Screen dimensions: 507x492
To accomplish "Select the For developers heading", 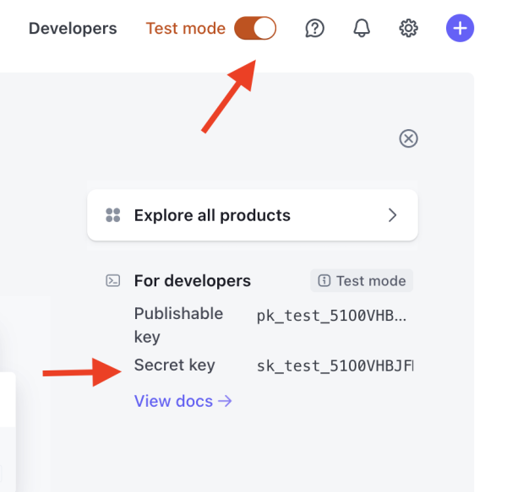I will 193,281.
